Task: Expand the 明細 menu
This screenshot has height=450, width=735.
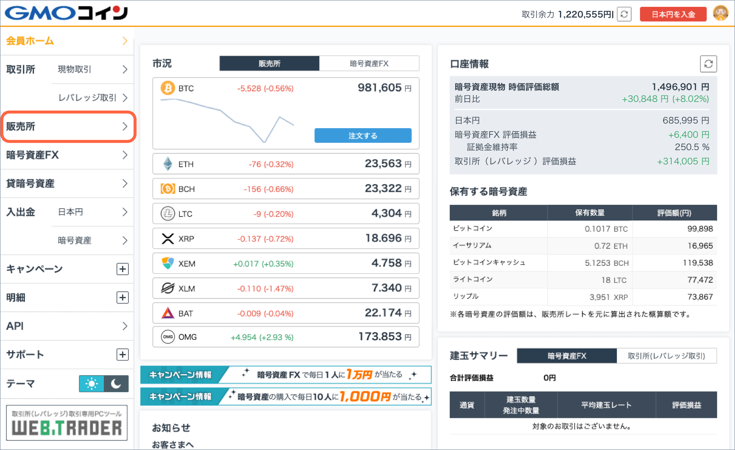Action: [122, 298]
